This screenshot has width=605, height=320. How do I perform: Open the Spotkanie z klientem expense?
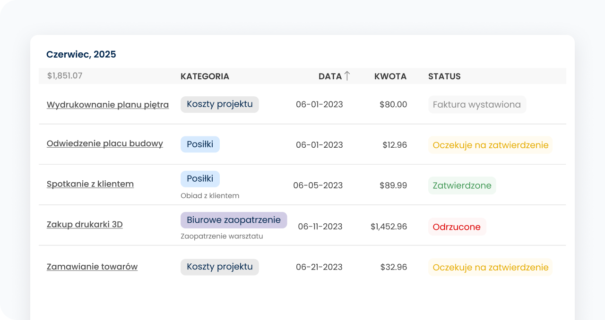click(90, 184)
